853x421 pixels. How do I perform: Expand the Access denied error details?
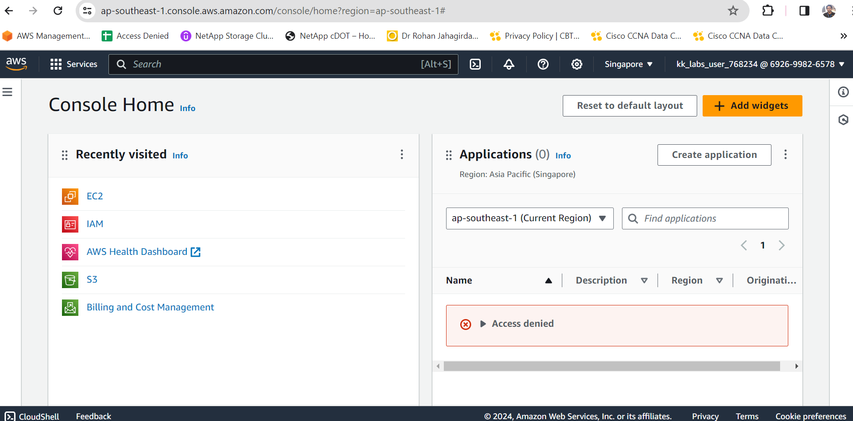[x=483, y=324]
